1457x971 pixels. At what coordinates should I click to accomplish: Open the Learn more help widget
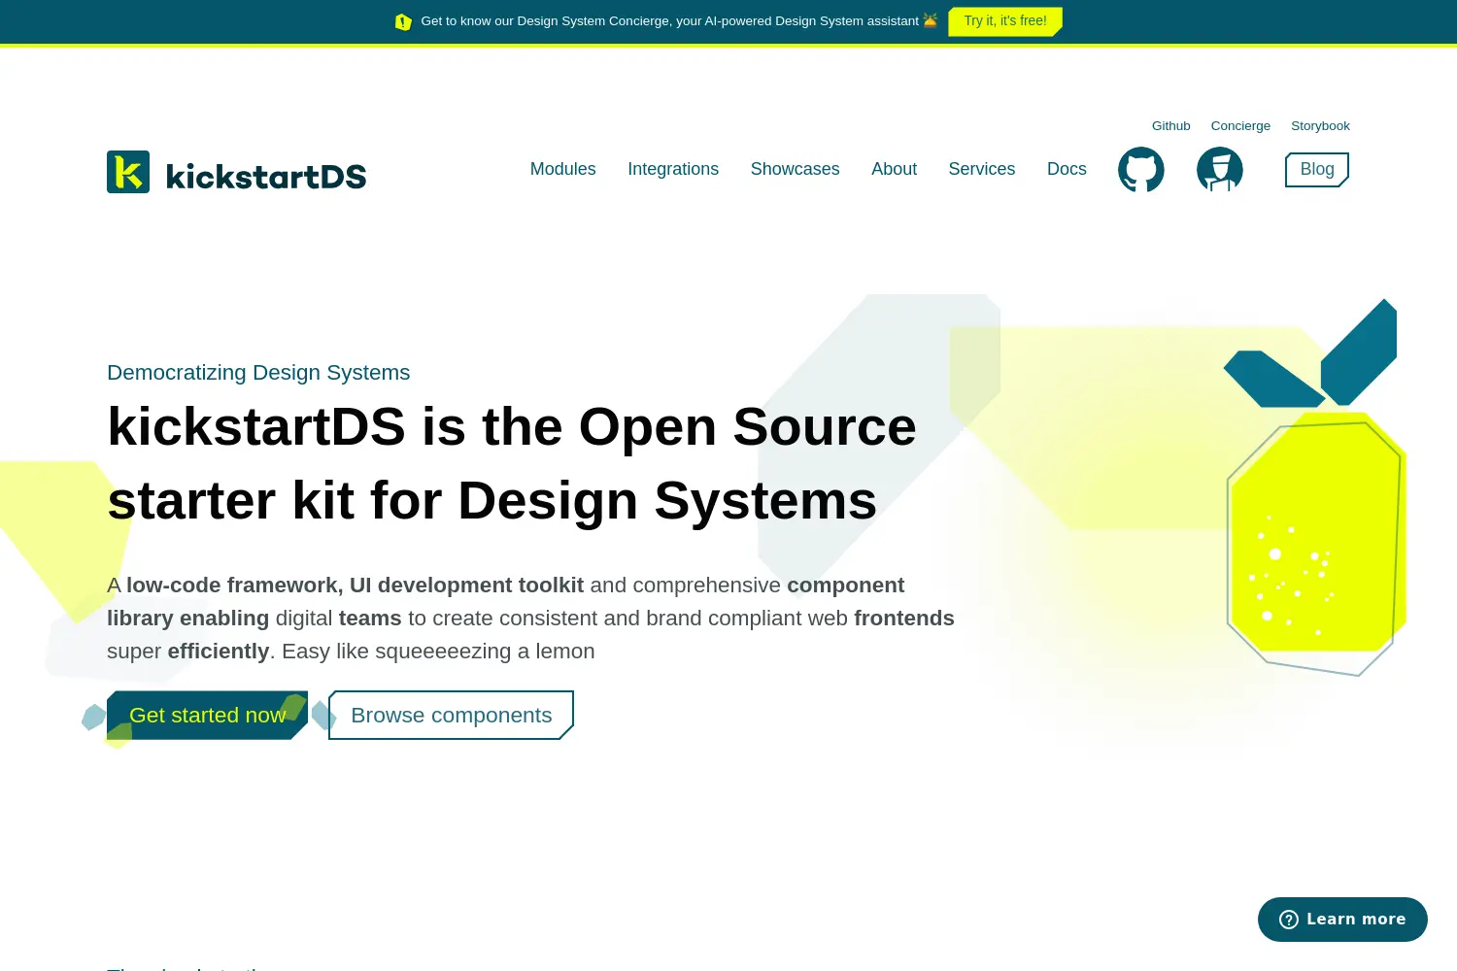(x=1342, y=920)
